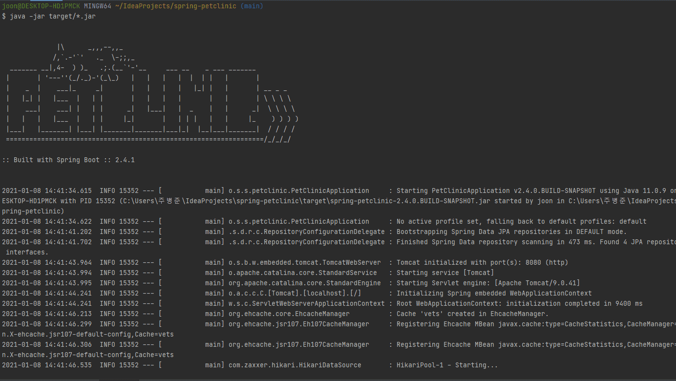Click 'HikariPool-1 - Starting...' message
The image size is (676, 381).
point(447,365)
